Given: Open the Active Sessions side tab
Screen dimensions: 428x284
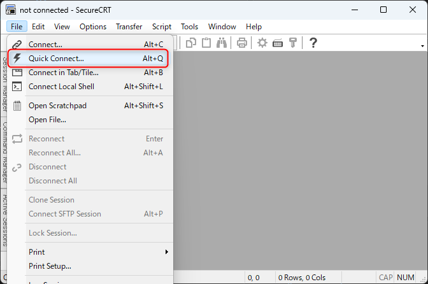Looking at the screenshot, I should [x=4, y=220].
